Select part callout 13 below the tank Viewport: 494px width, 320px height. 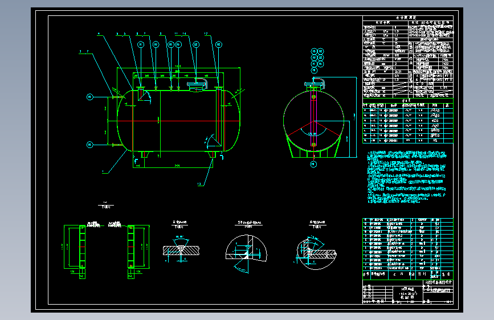pyautogui.click(x=199, y=184)
